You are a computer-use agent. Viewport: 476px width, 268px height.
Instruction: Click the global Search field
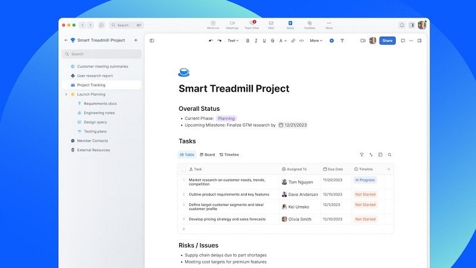pos(126,25)
